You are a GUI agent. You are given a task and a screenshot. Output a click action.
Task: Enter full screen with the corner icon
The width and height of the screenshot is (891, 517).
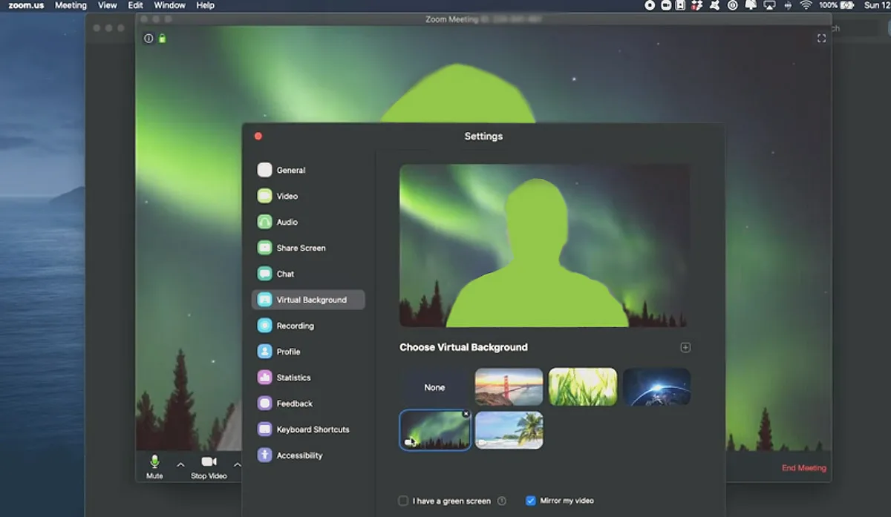(821, 39)
